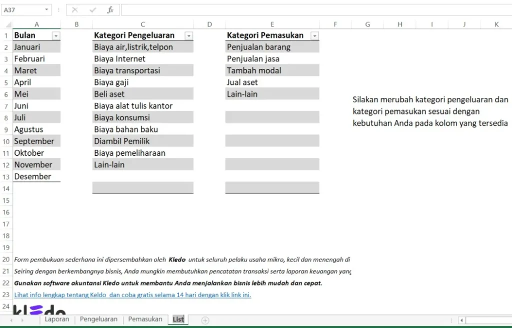Open the Kategori Pemasukan filter dropdown

click(x=314, y=35)
